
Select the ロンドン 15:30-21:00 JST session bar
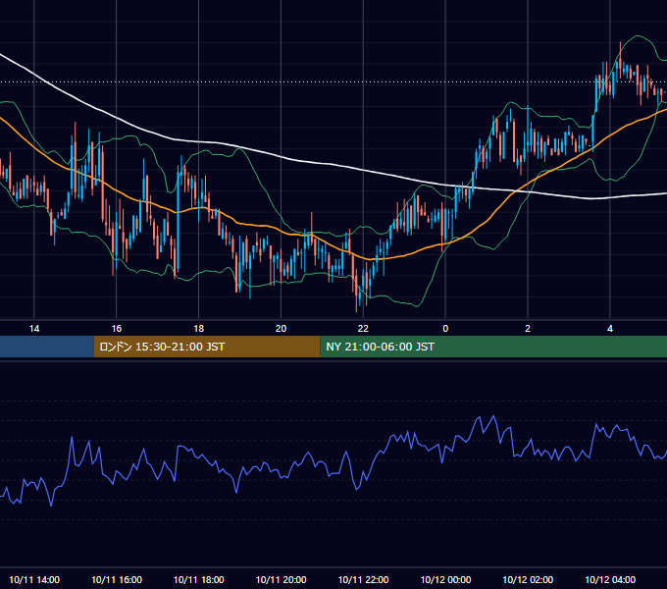[x=207, y=347]
